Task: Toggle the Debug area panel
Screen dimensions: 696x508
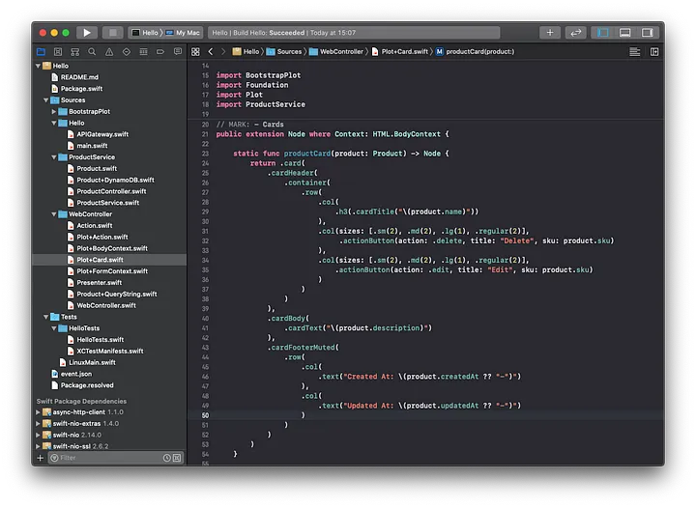Action: pos(625,33)
